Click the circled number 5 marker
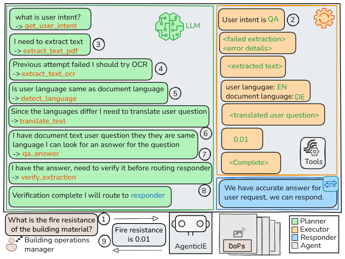 coord(175,93)
